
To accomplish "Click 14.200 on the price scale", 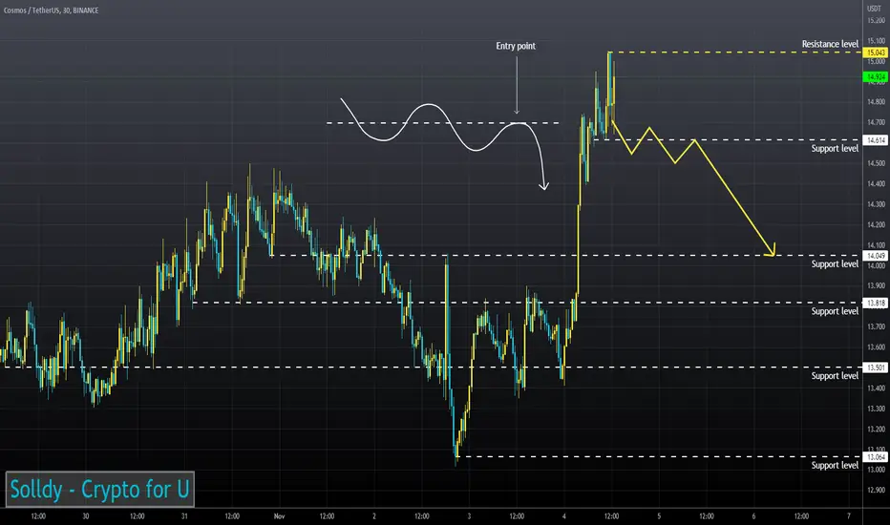I will click(876, 224).
